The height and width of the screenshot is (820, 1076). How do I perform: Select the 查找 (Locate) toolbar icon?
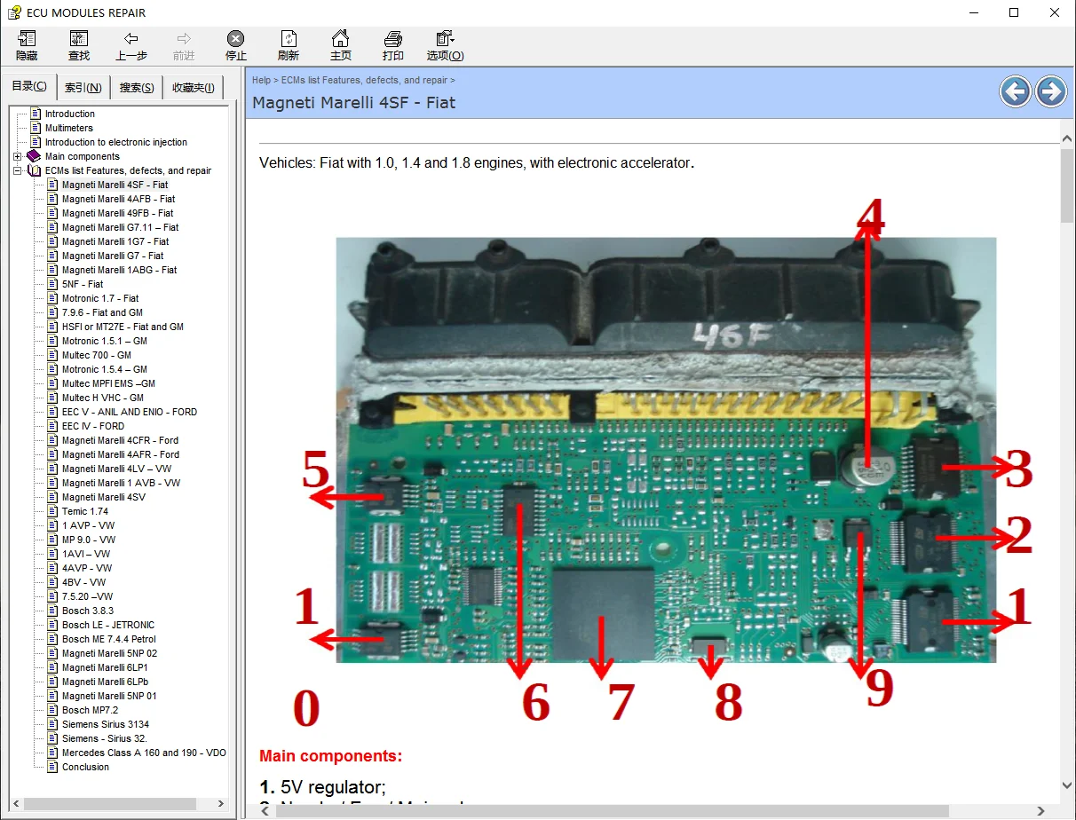78,44
